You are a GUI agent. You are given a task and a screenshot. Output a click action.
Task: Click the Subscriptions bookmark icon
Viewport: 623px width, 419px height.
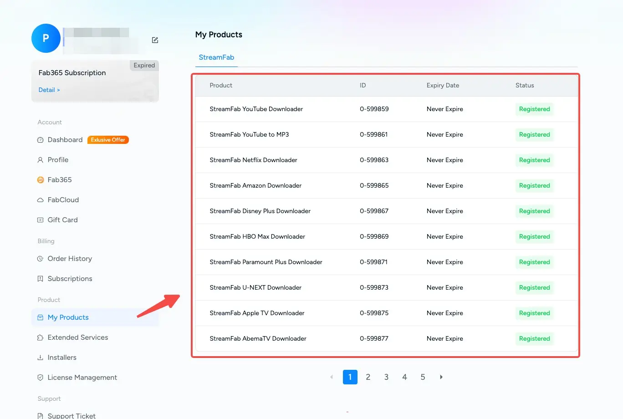pyautogui.click(x=40, y=279)
